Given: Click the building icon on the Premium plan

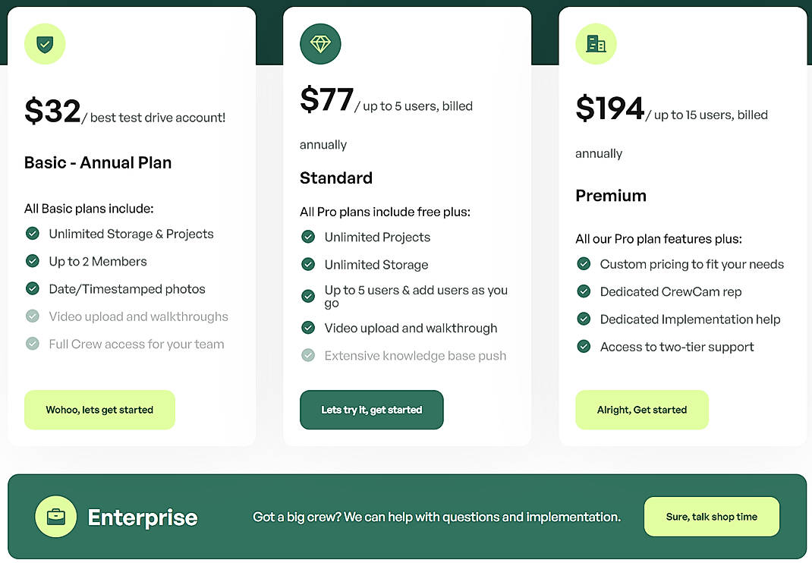Looking at the screenshot, I should (x=596, y=43).
